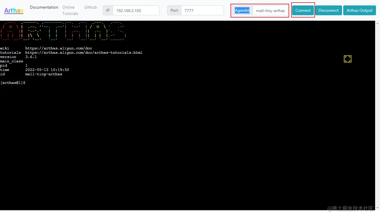Screen dimensions: 380x218
Task: Toggle fullscreen terminal with the yellow icon
Action: point(348,59)
